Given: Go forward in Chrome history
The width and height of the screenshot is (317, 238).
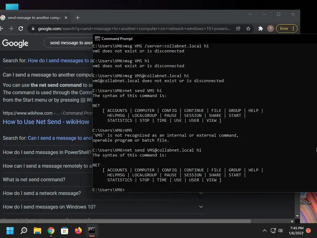Looking at the screenshot, I should pyautogui.click(x=11, y=29).
